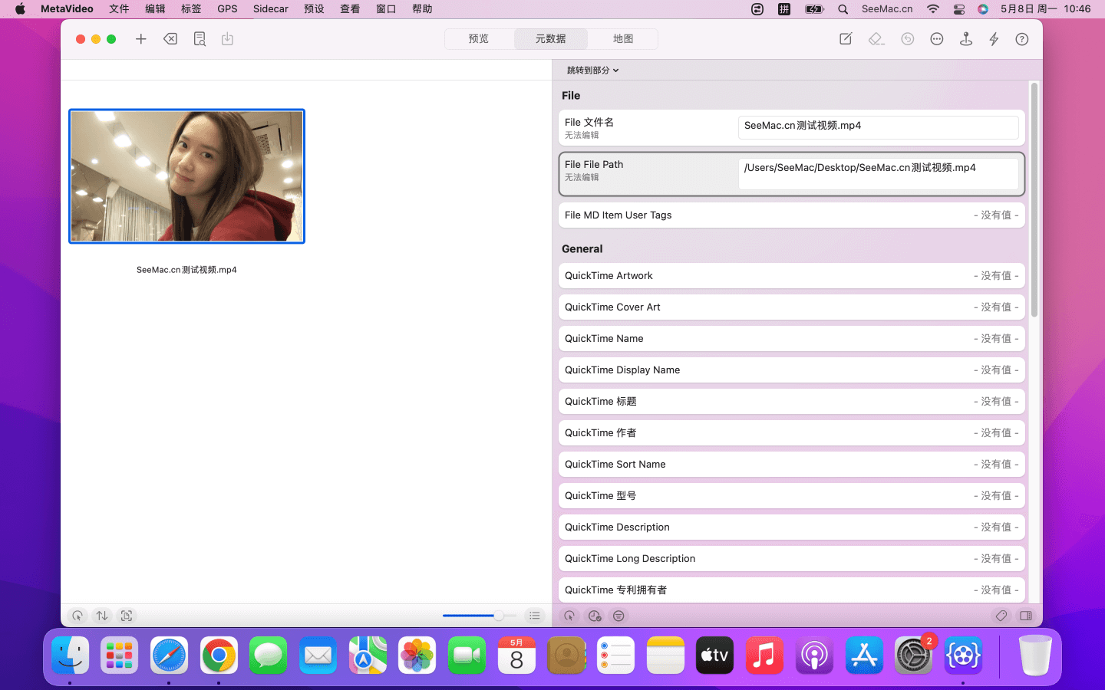Click the plus icon to add files
Image resolution: width=1105 pixels, height=690 pixels.
(141, 39)
